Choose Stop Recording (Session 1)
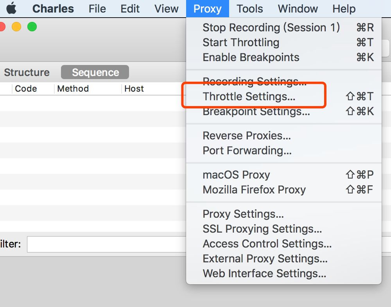Image resolution: width=391 pixels, height=307 pixels. pyautogui.click(x=284, y=27)
